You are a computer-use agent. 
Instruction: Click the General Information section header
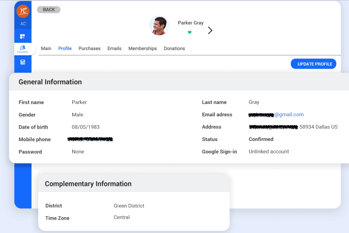pos(50,82)
